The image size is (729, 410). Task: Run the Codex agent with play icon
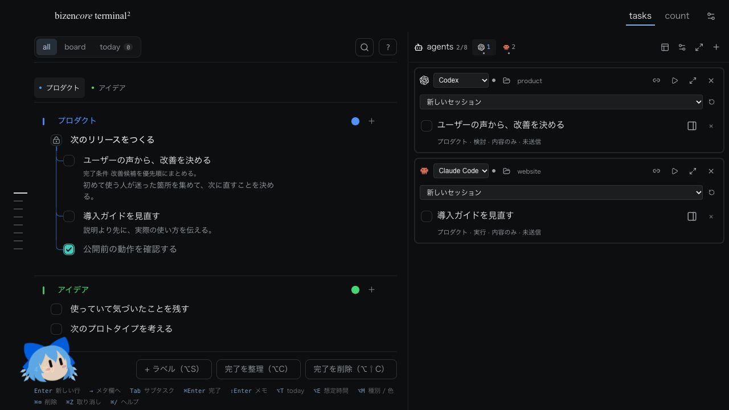click(x=674, y=80)
